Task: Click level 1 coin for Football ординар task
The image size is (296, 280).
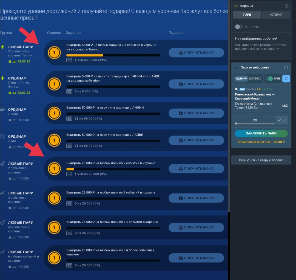Action: coord(54,84)
